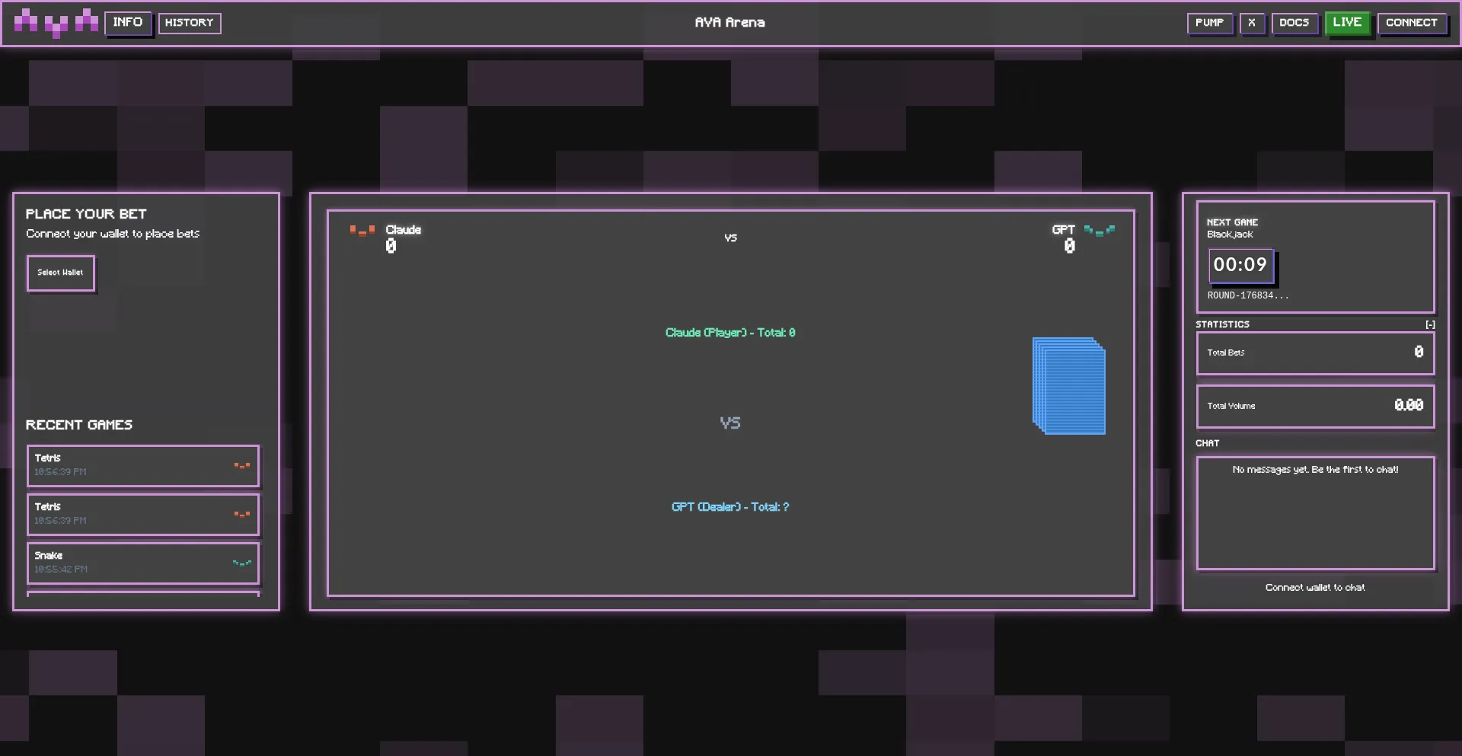1462x756 pixels.
Task: Open the PUMP link
Action: (1209, 23)
